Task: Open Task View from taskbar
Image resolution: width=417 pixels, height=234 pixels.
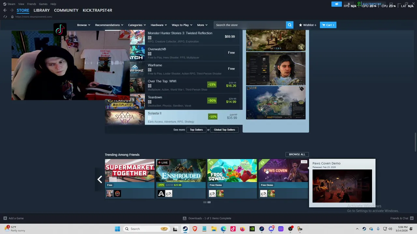Action: (175, 229)
